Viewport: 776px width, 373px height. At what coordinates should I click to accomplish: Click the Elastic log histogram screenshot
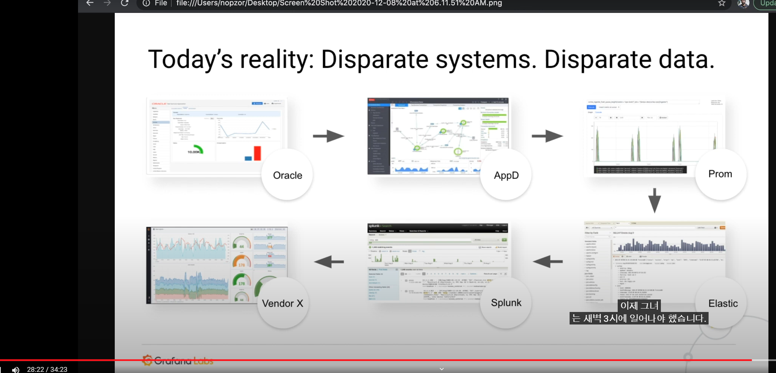tap(654, 262)
